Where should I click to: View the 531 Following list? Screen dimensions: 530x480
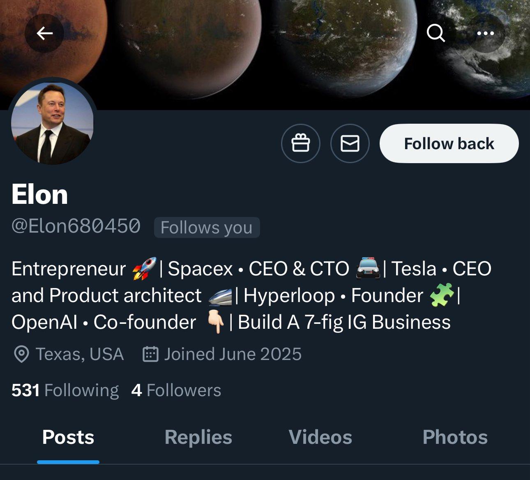65,390
